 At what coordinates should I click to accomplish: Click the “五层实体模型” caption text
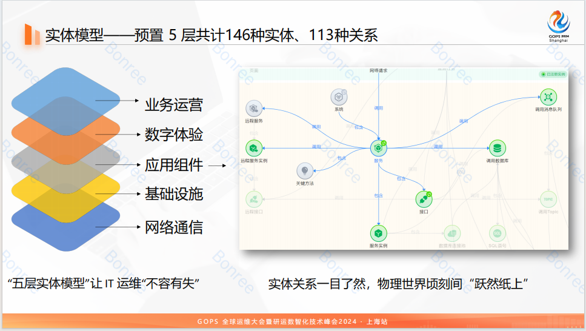coord(104,284)
